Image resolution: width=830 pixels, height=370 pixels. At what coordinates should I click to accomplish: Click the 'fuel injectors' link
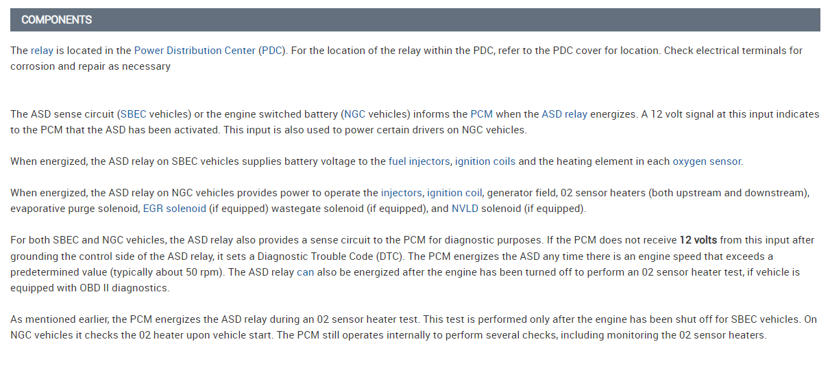(x=419, y=162)
